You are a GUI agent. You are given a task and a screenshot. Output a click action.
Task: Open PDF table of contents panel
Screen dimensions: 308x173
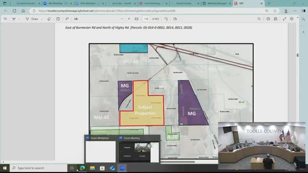tap(5, 19)
